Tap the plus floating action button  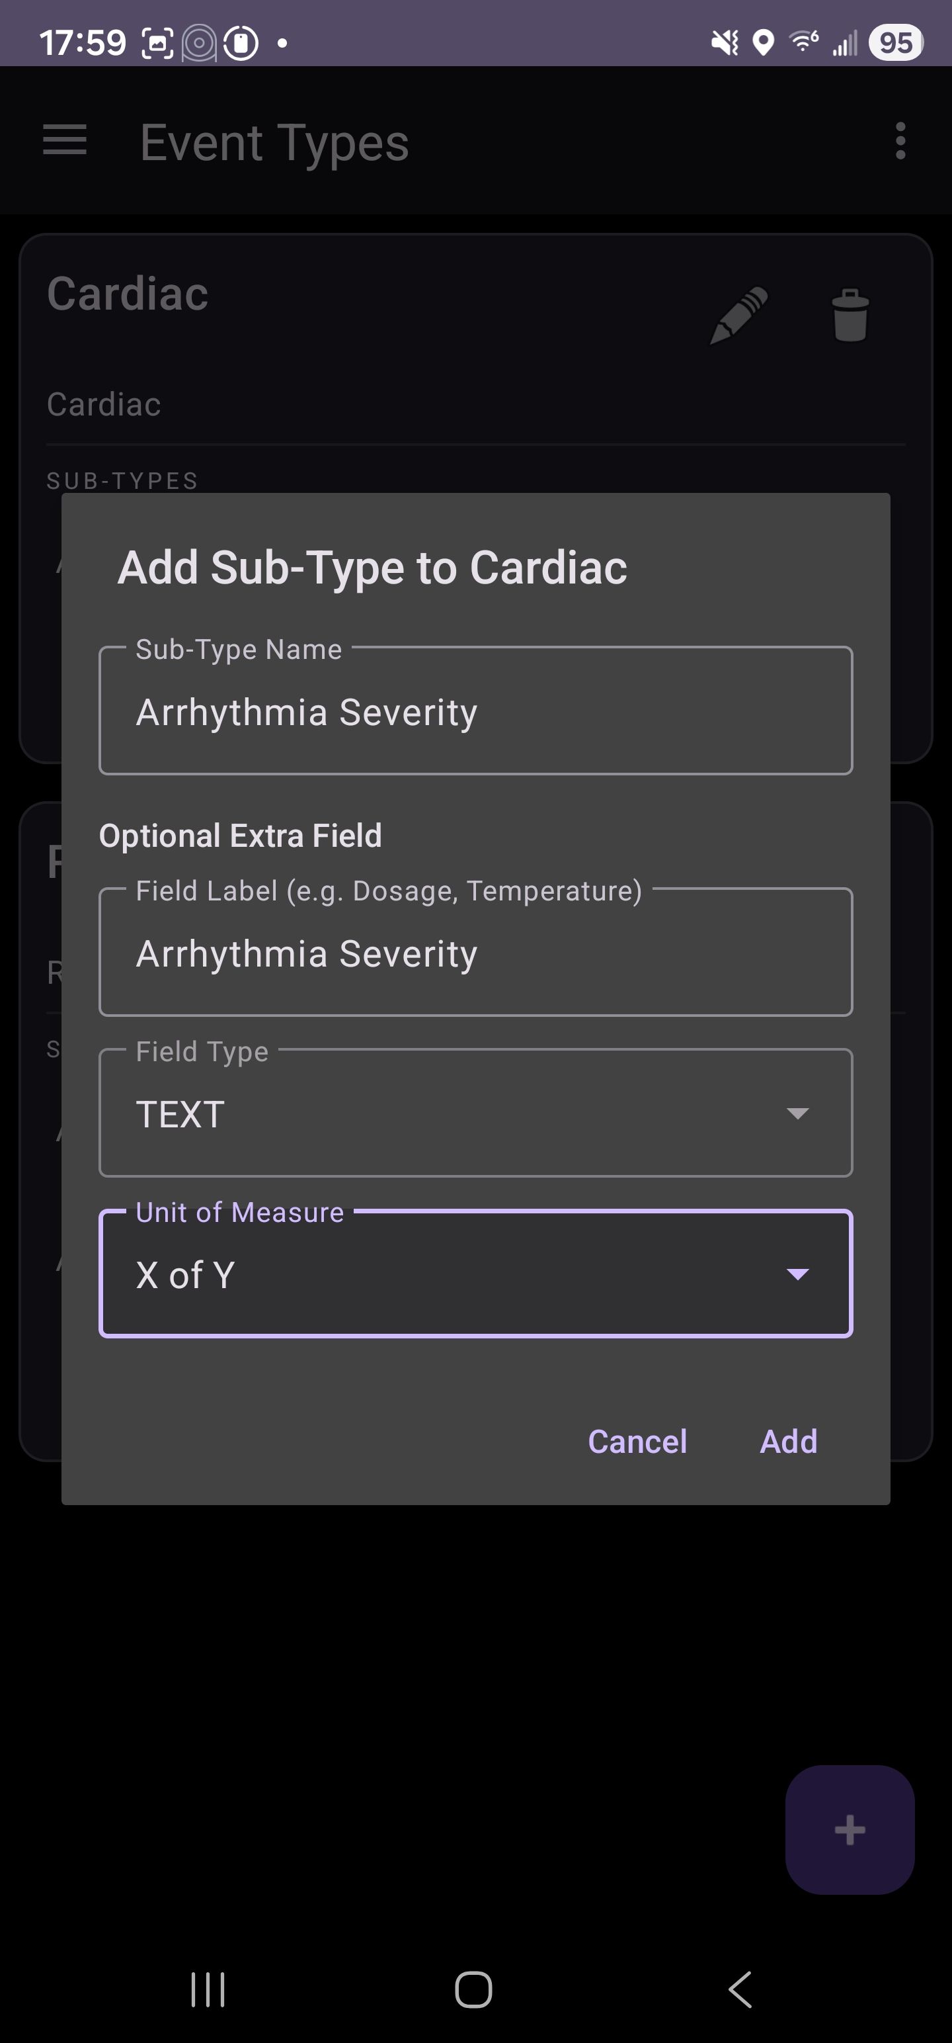tap(849, 1830)
